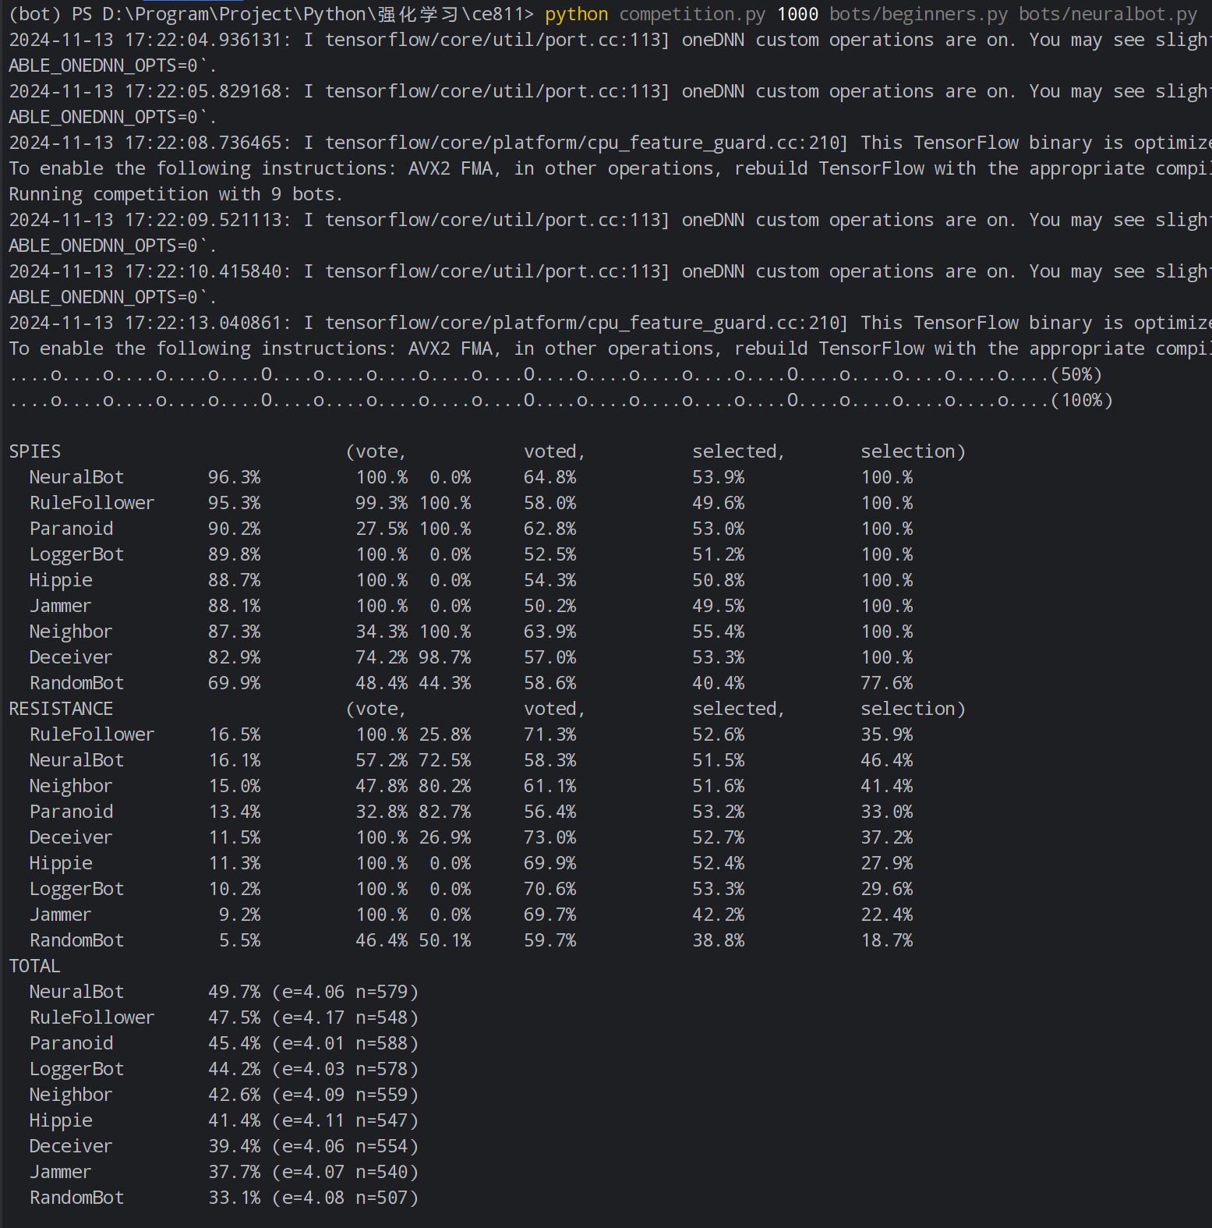
Task: Click LoggerBot's 10.2% resistance score
Action: coord(234,889)
